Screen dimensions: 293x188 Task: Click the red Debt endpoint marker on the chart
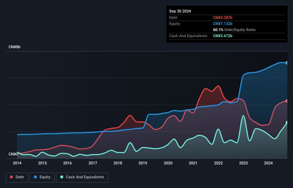(287, 101)
